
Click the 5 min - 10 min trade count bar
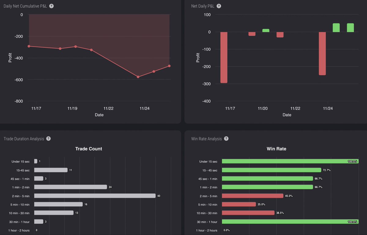tap(58, 204)
